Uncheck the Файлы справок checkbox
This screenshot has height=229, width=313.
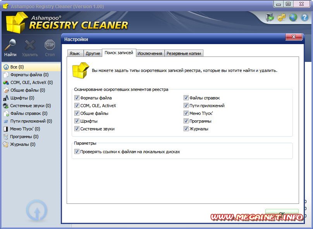[186, 97]
